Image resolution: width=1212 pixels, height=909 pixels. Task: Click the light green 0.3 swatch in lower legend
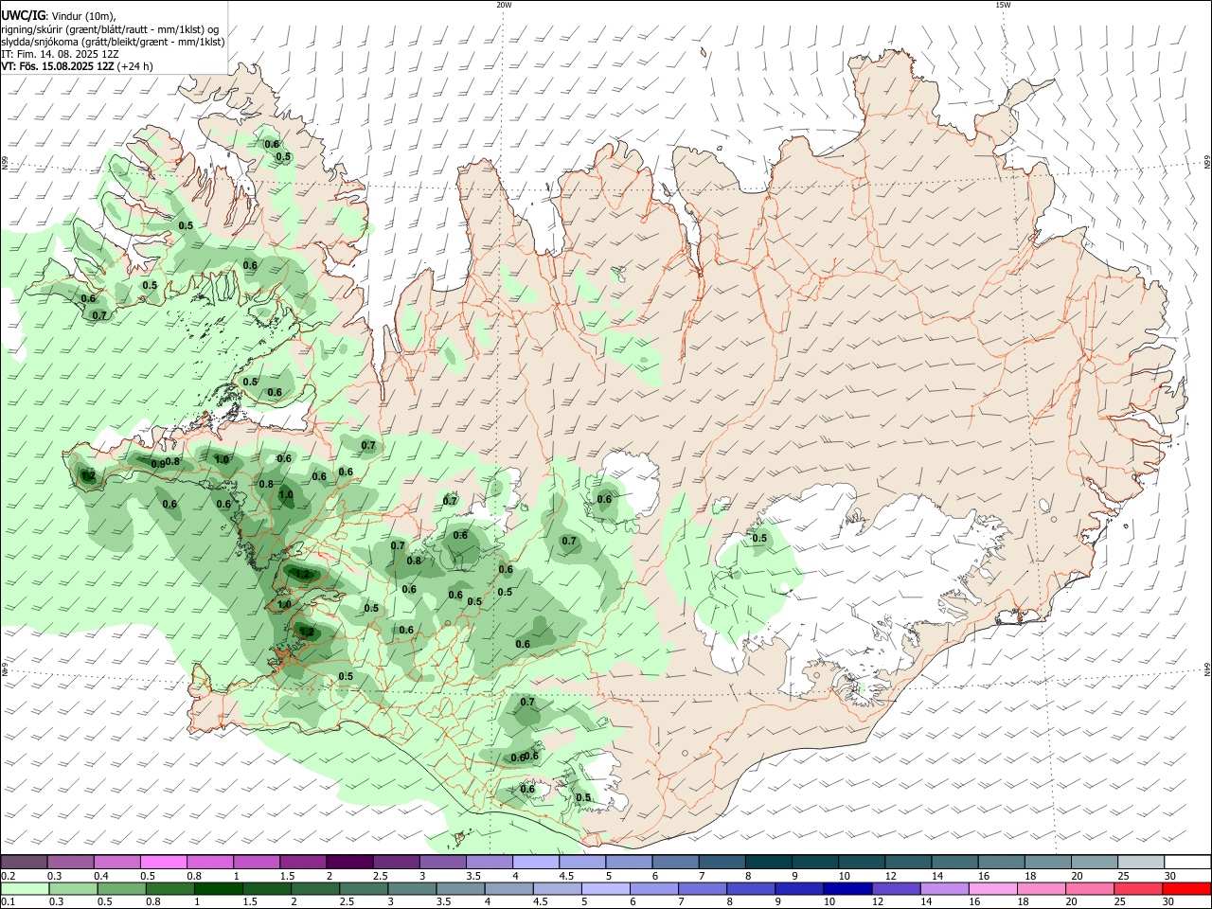(72, 888)
